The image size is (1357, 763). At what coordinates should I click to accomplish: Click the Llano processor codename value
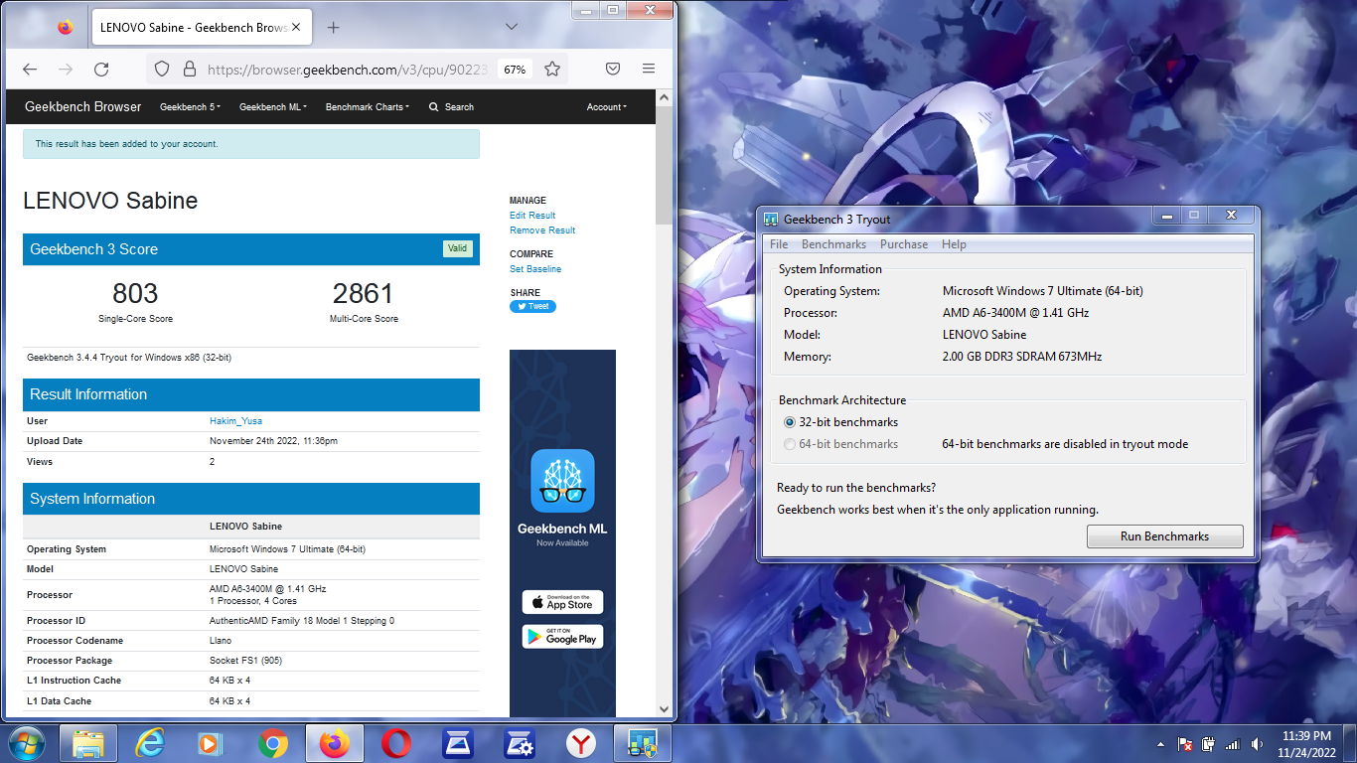click(221, 641)
